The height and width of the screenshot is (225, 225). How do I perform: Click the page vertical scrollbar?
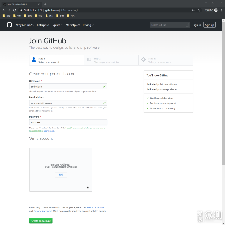tap(223, 93)
